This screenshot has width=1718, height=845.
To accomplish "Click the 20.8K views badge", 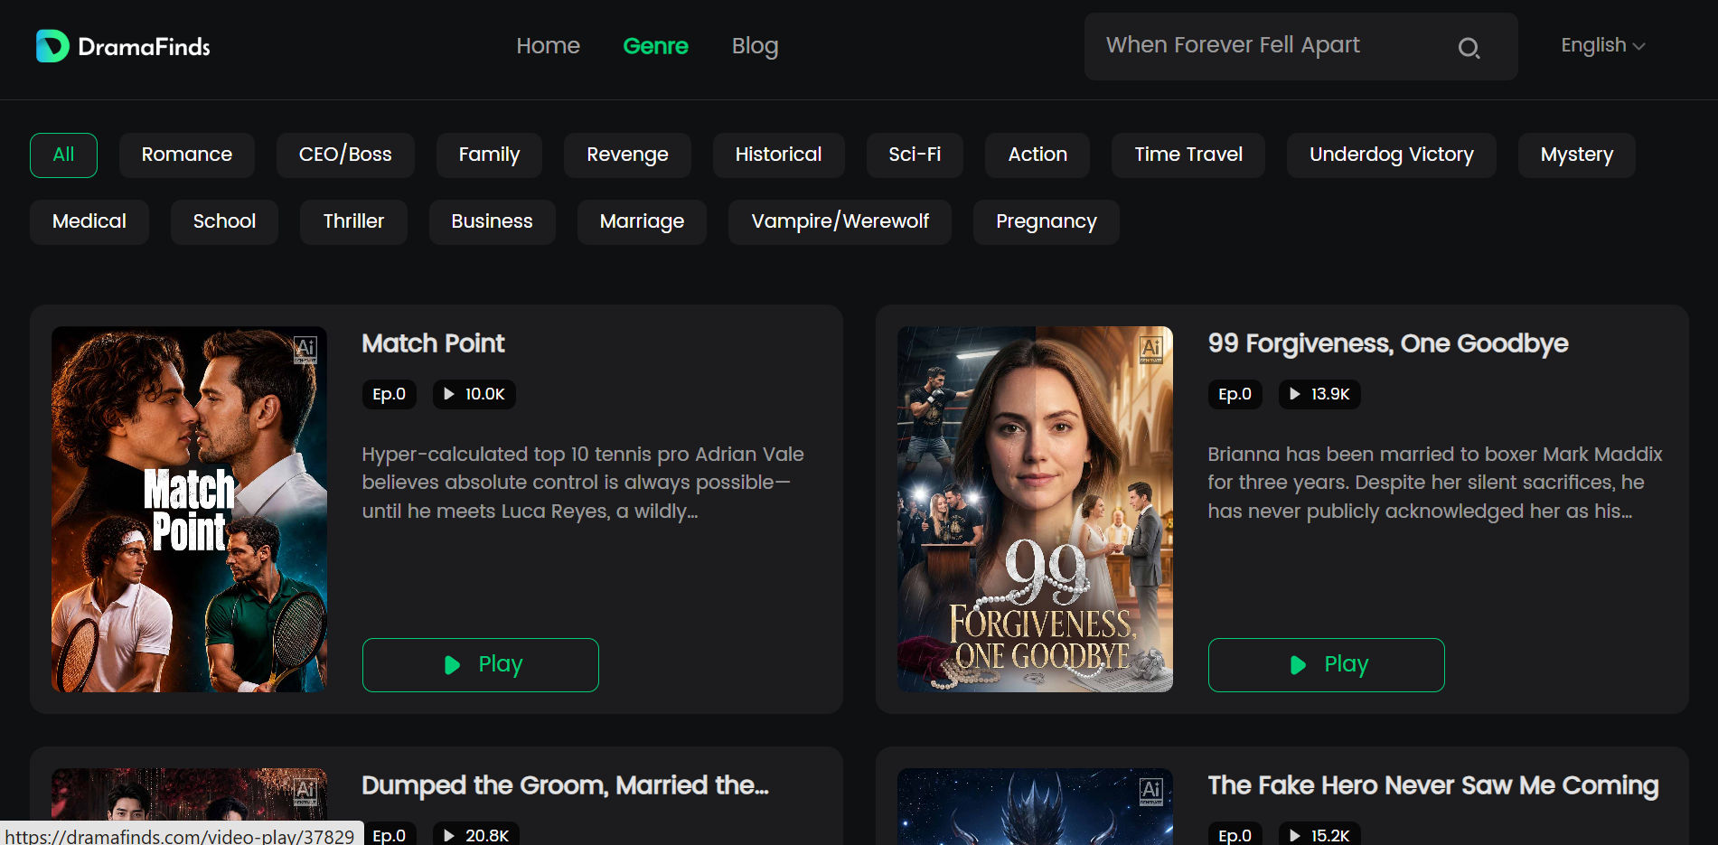I will coord(475,835).
